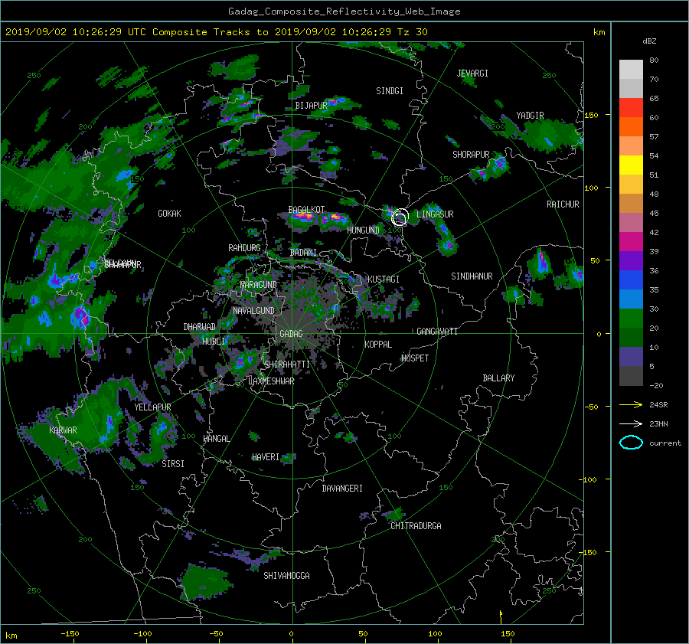The image size is (689, 644).
Task: Click the 'current' legend text
Action: pos(665,443)
